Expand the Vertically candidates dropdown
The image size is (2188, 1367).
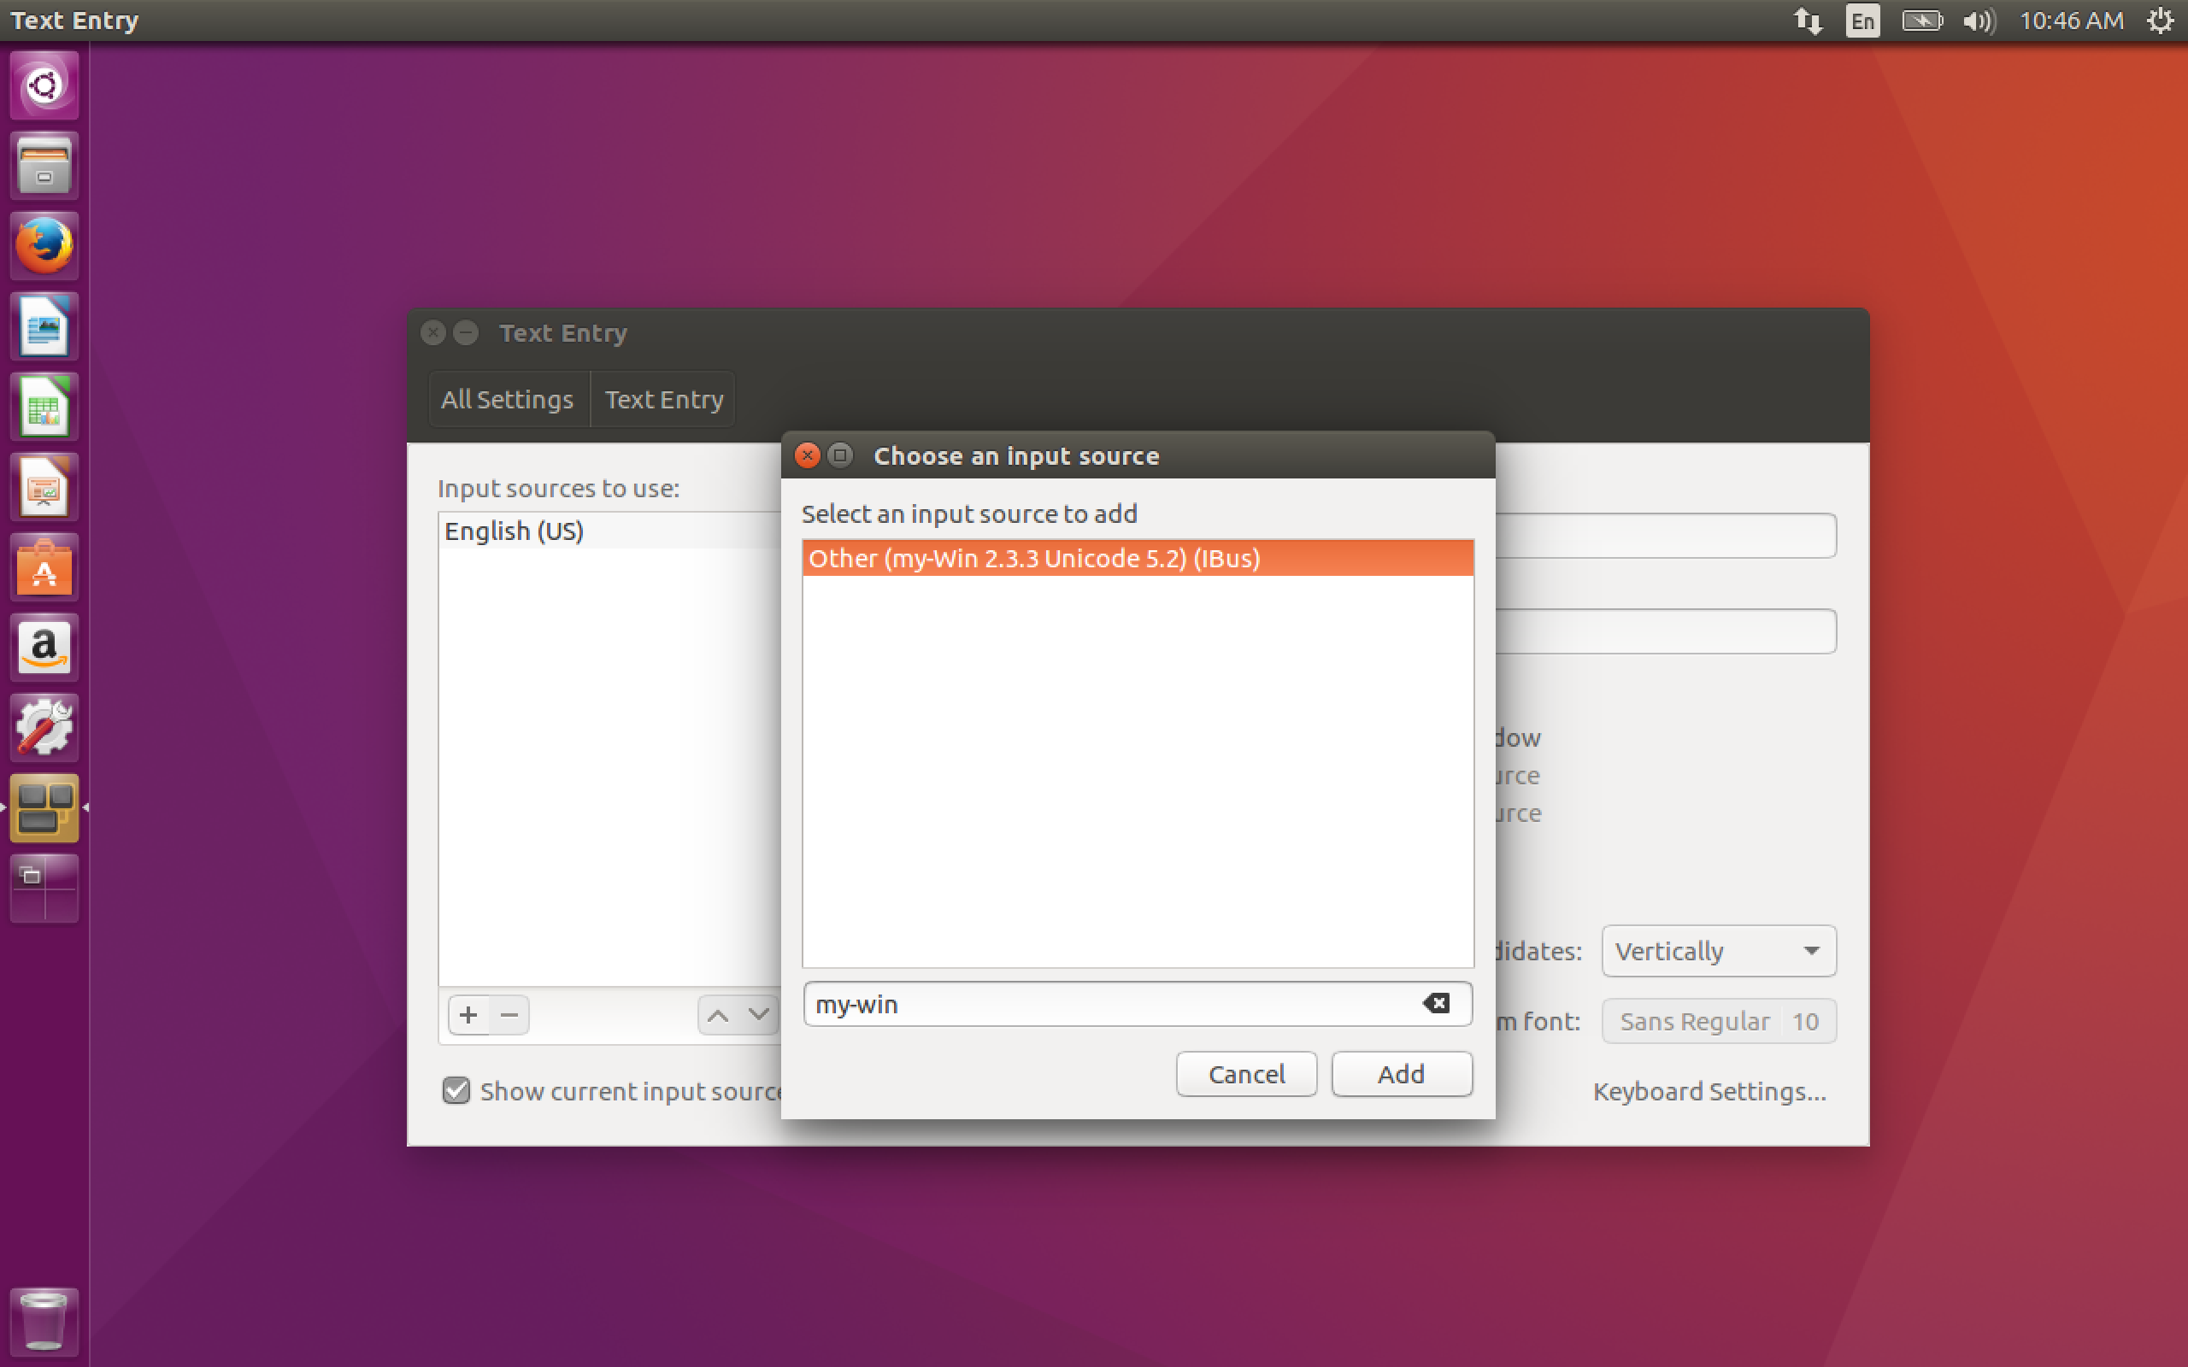[x=1718, y=950]
